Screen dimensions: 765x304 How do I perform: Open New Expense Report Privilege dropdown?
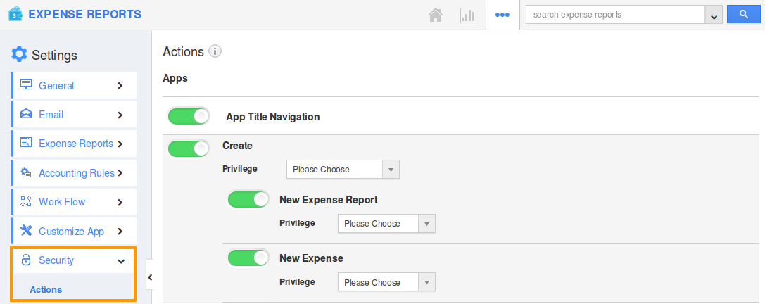[x=386, y=224]
